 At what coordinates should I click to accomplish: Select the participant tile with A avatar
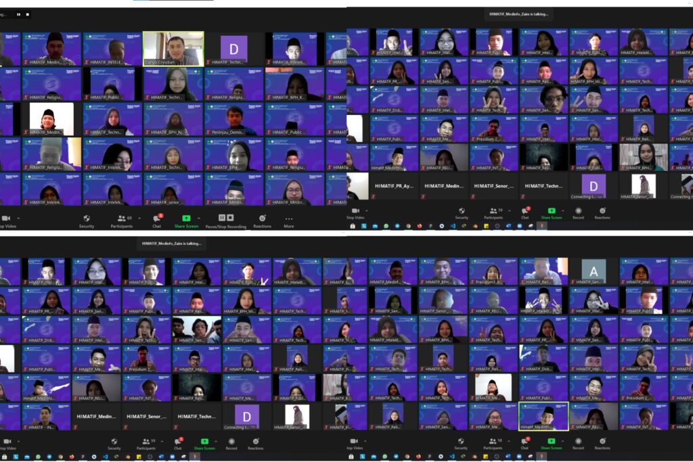pos(594,271)
